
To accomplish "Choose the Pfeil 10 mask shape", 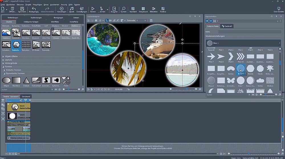I will [x=241, y=57].
